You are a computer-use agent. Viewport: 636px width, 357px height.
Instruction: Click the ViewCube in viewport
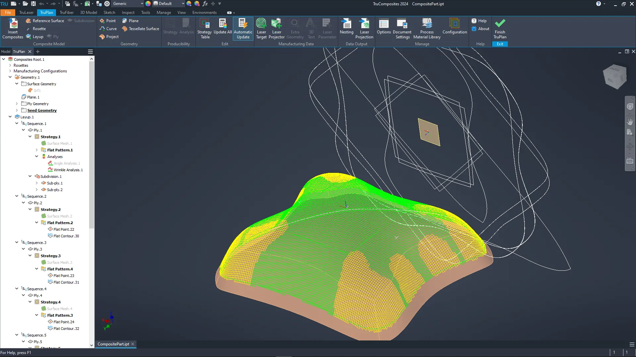[x=614, y=77]
